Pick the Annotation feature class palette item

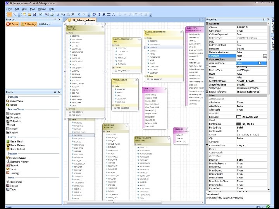(x=14, y=113)
